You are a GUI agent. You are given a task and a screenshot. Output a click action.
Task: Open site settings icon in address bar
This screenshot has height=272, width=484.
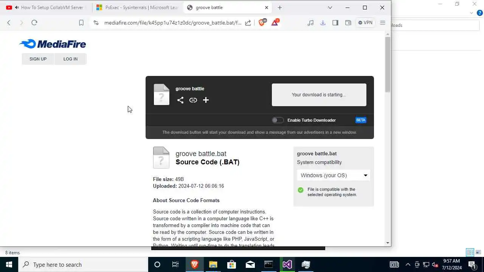(x=96, y=23)
